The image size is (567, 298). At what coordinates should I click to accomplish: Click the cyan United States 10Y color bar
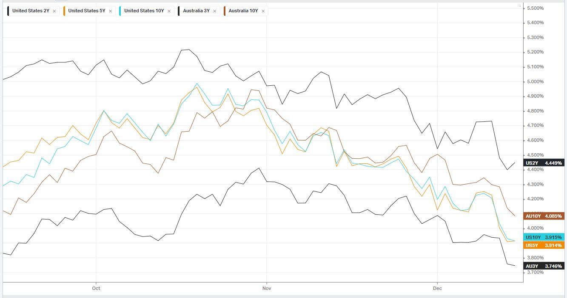pos(120,11)
